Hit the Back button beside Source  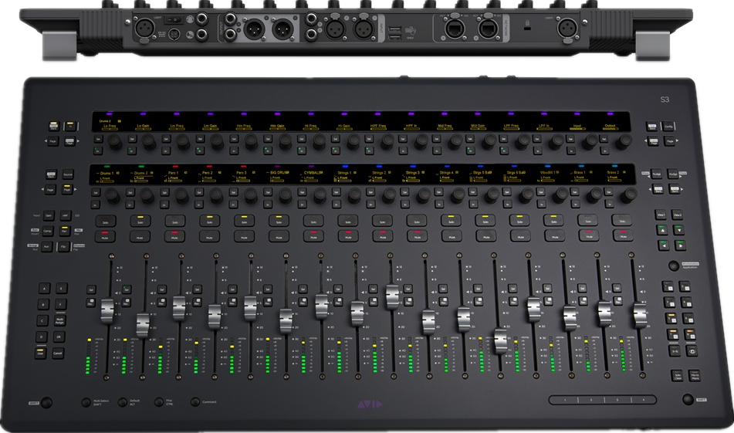coord(51,174)
